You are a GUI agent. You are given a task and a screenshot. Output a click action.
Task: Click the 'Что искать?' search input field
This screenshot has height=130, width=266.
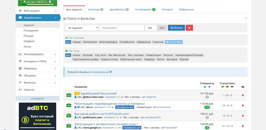[x=122, y=28]
